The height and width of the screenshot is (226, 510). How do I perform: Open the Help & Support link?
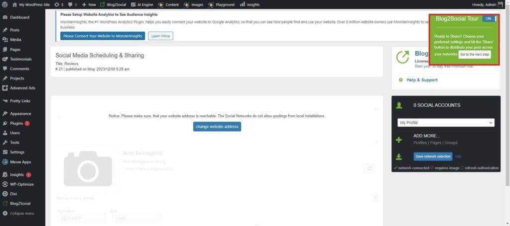click(x=421, y=79)
